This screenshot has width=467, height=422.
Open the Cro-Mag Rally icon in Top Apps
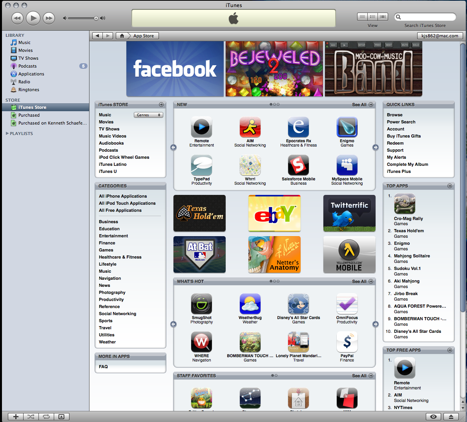tap(405, 204)
